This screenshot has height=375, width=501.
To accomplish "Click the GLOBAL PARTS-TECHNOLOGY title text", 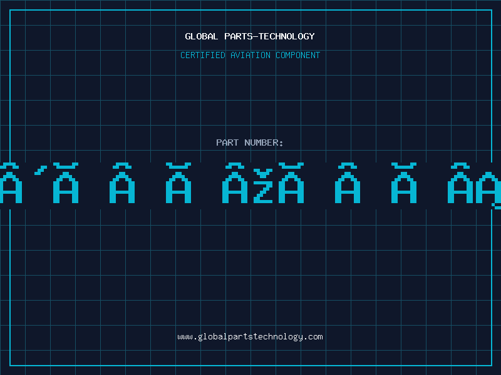I will pyautogui.click(x=250, y=36).
